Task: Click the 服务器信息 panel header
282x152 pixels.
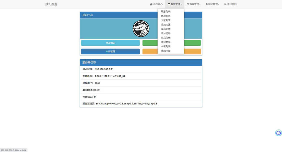Action: [x=141, y=62]
